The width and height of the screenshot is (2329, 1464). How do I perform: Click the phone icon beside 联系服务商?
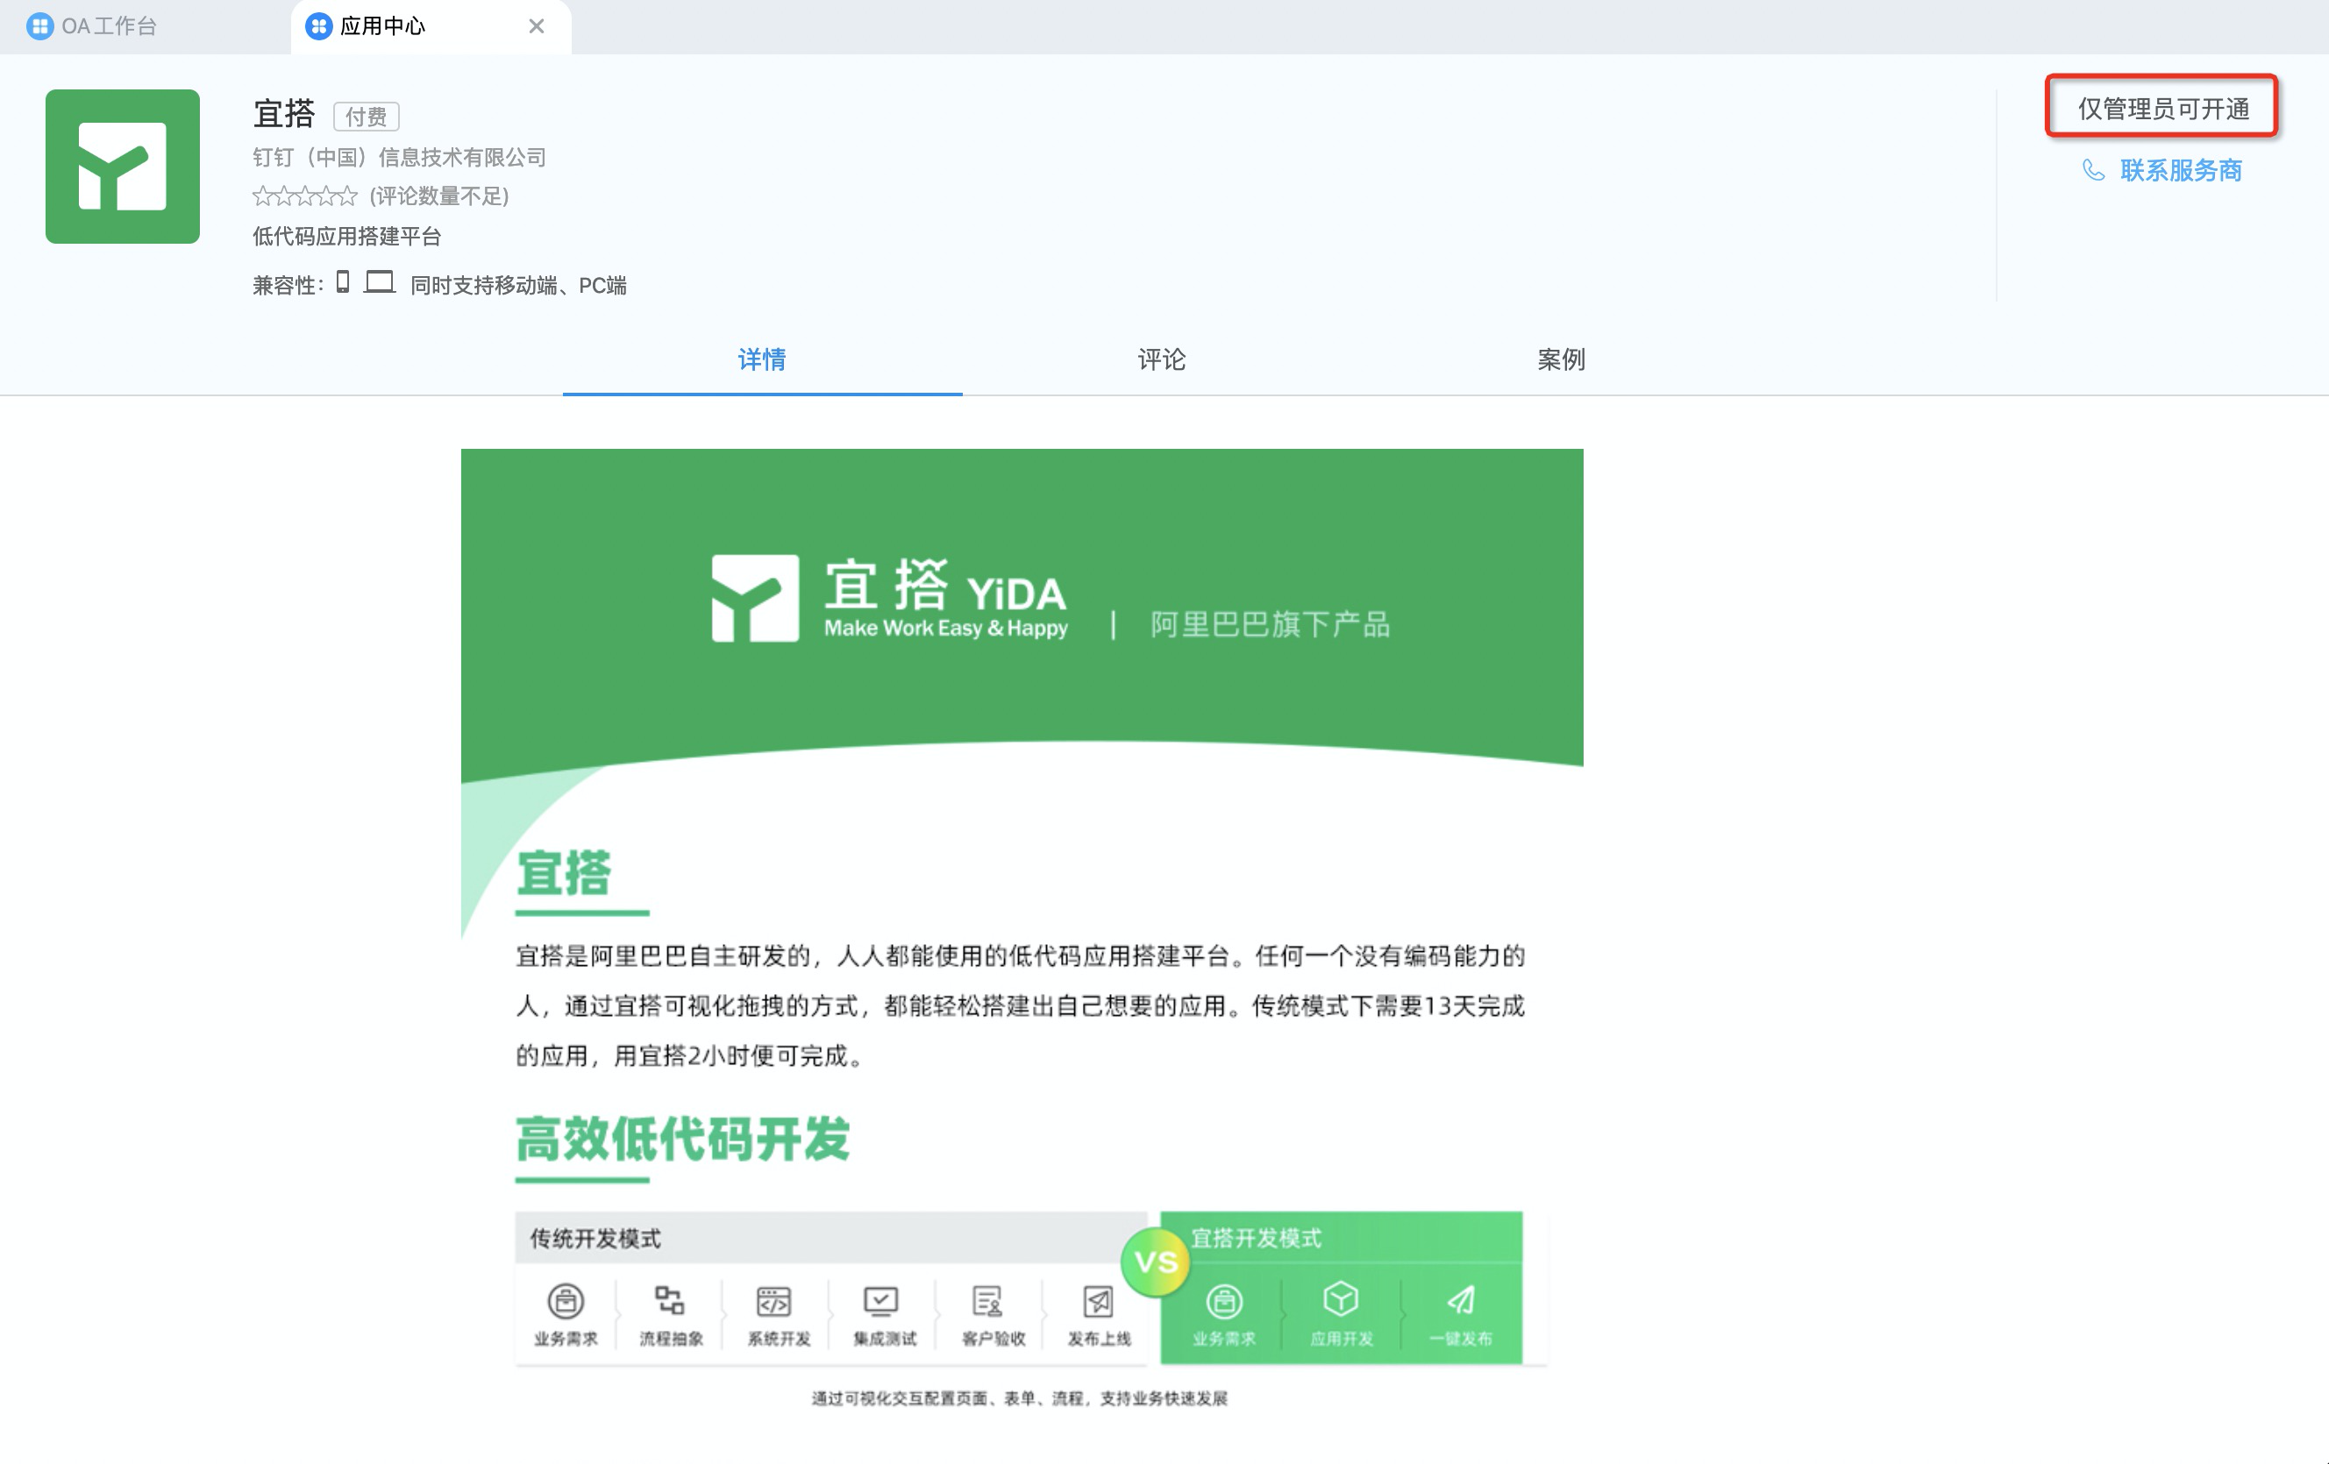point(2092,170)
